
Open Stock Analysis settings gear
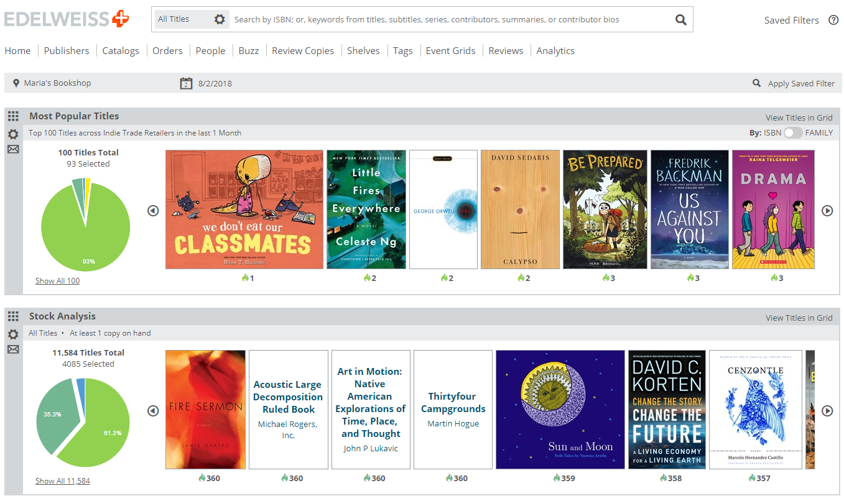pyautogui.click(x=13, y=334)
